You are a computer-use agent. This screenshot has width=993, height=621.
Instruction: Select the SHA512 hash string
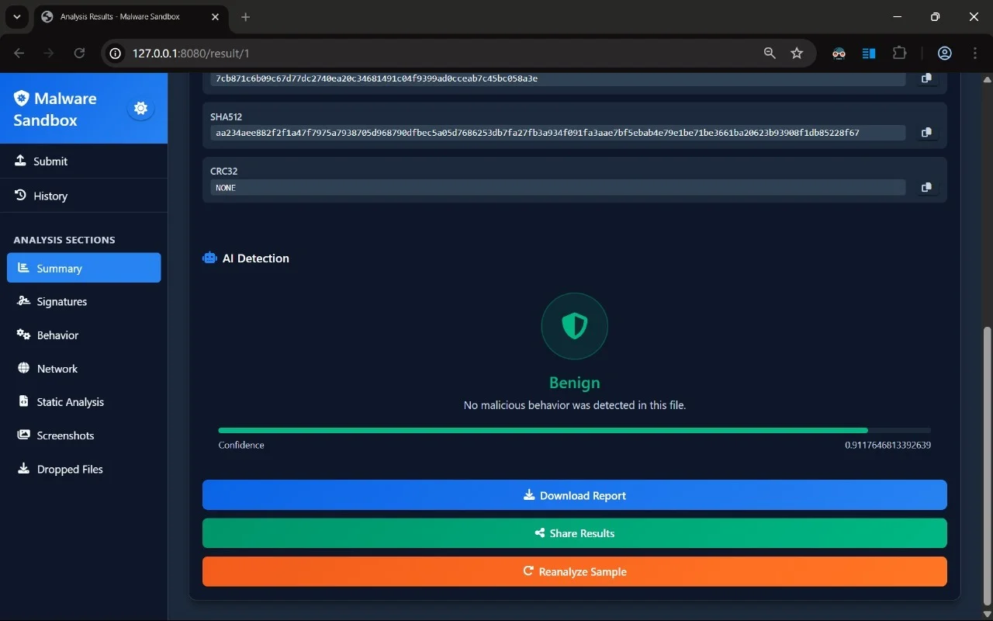pyautogui.click(x=538, y=133)
